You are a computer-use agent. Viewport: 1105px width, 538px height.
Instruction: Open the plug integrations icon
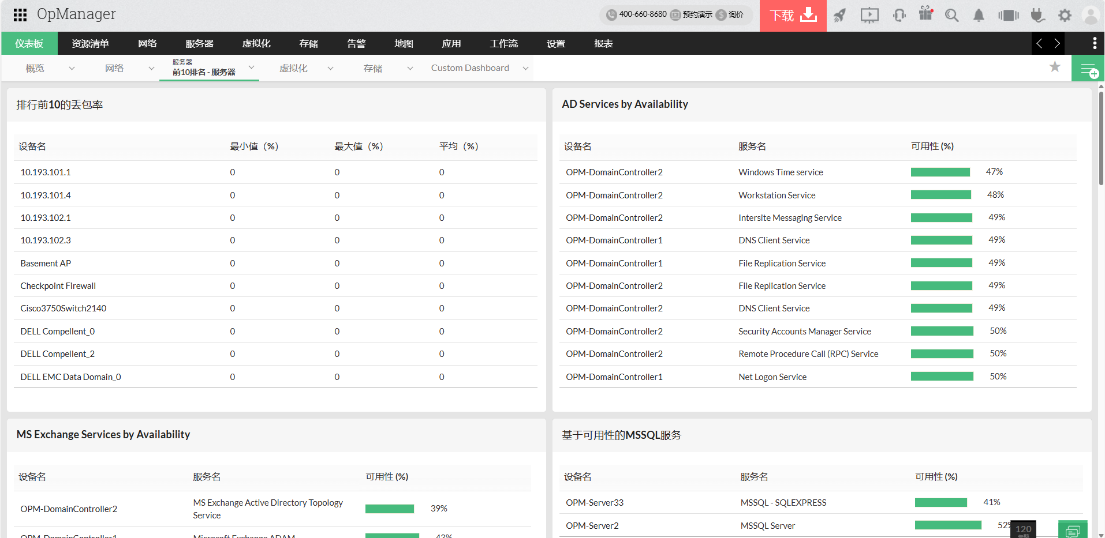(x=1037, y=15)
